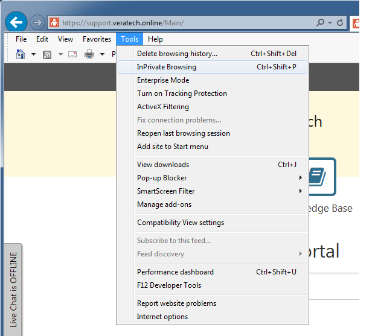Viewport: 378px width, 336px height.
Task: Open the Edit menu
Action: [x=42, y=39]
